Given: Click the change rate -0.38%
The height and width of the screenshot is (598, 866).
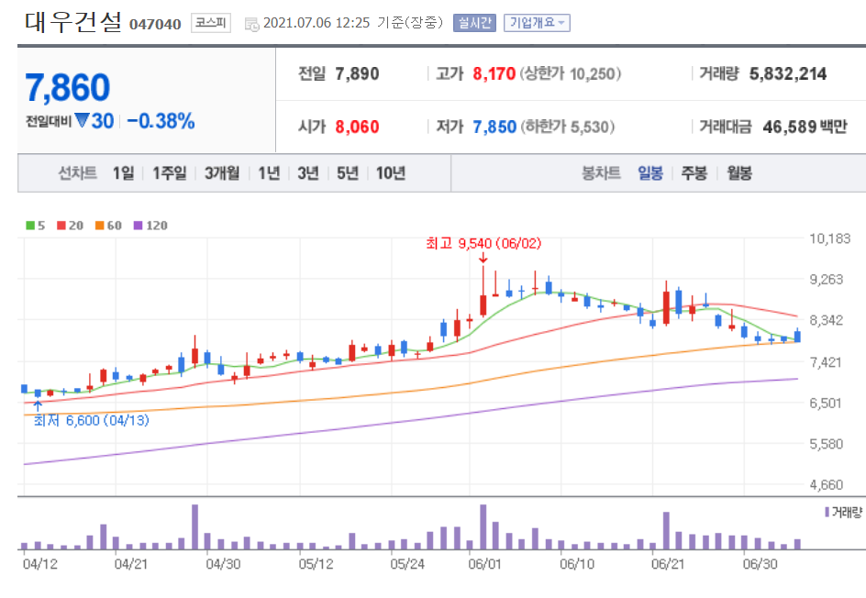Looking at the screenshot, I should [161, 121].
